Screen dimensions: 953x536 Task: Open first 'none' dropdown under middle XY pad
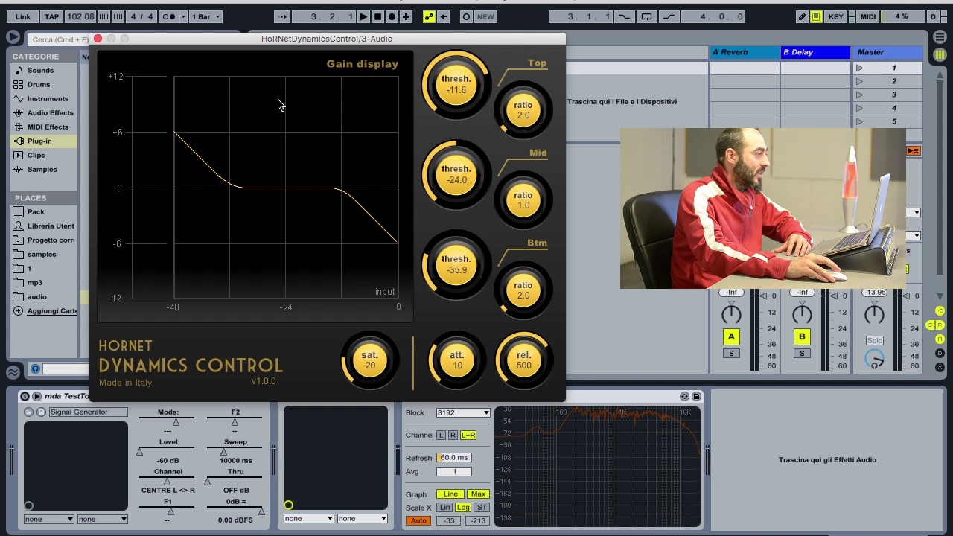pos(309,518)
